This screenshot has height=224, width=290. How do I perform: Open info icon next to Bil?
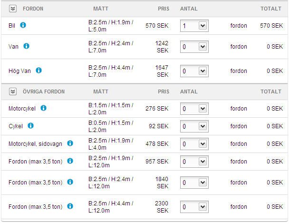tap(23, 25)
